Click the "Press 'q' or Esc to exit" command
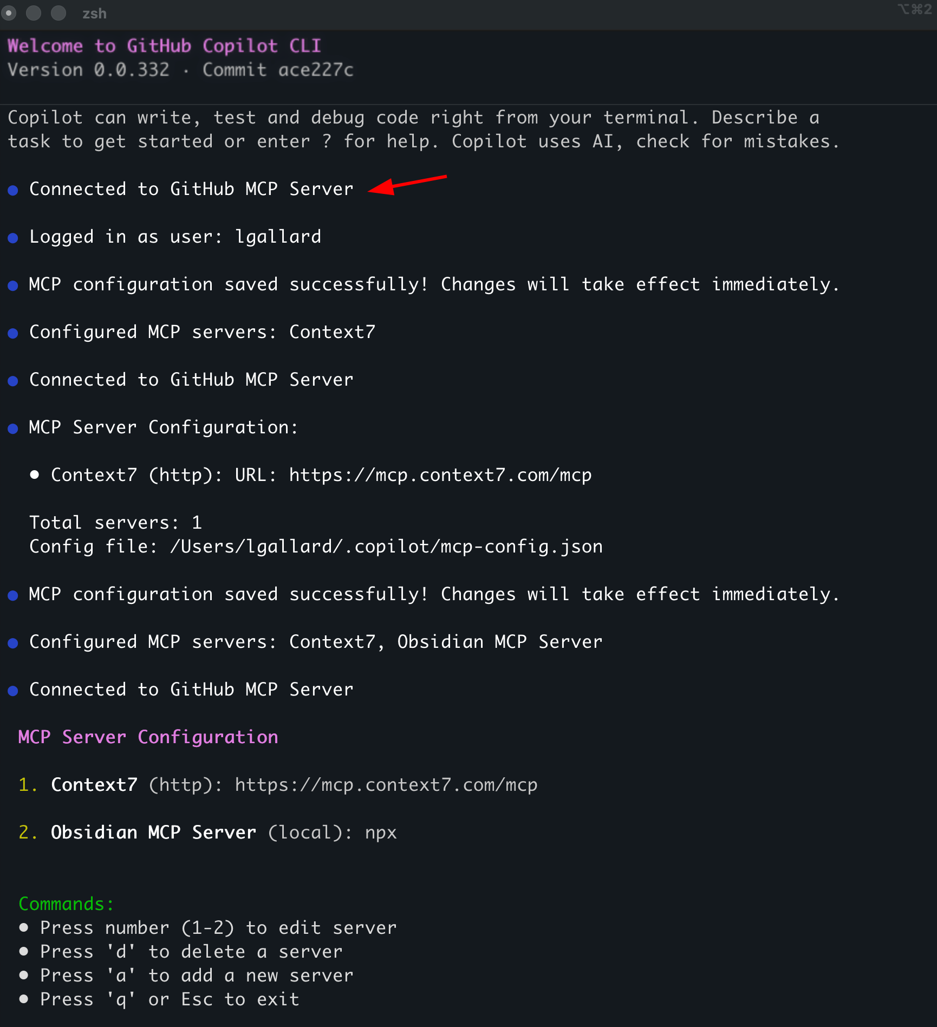 coord(170,999)
